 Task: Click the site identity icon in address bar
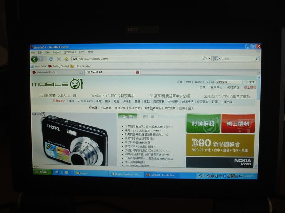pos(75,59)
